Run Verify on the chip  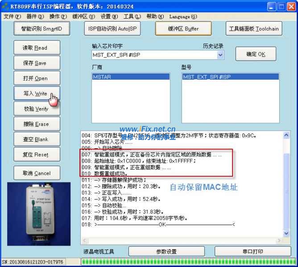[36, 109]
